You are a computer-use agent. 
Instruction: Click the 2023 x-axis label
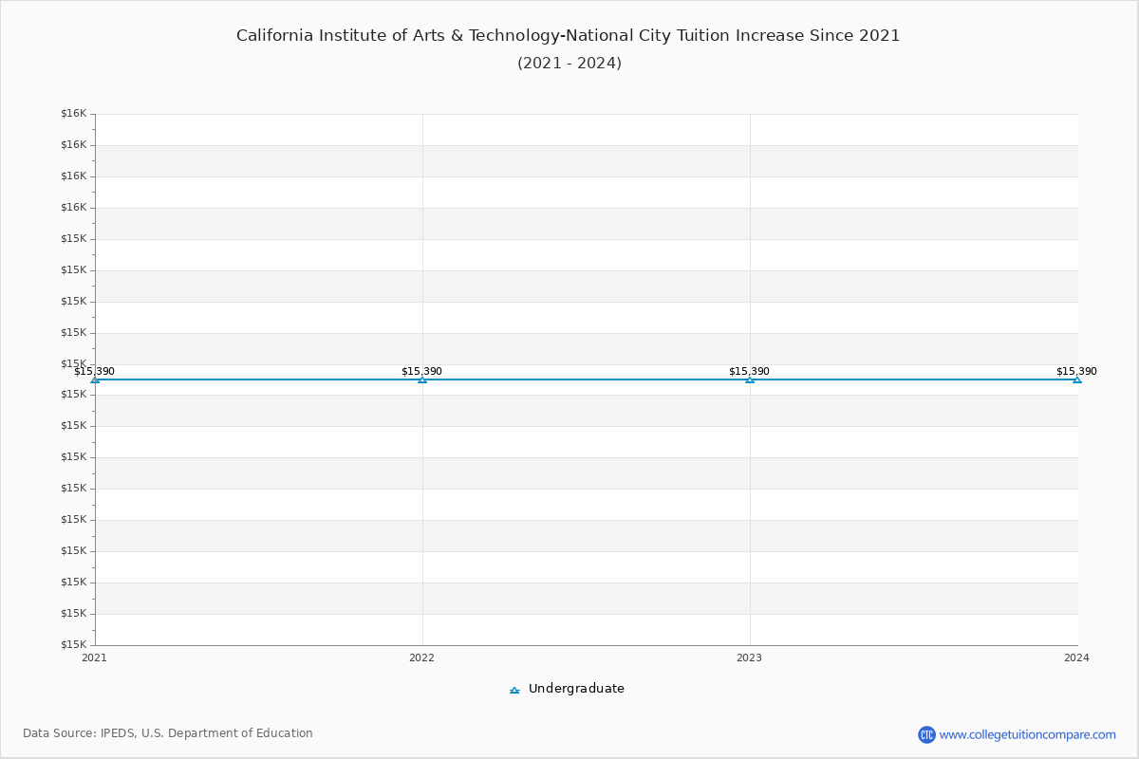pyautogui.click(x=749, y=657)
